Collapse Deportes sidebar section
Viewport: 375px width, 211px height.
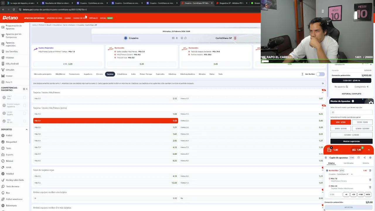pyautogui.click(x=27, y=130)
